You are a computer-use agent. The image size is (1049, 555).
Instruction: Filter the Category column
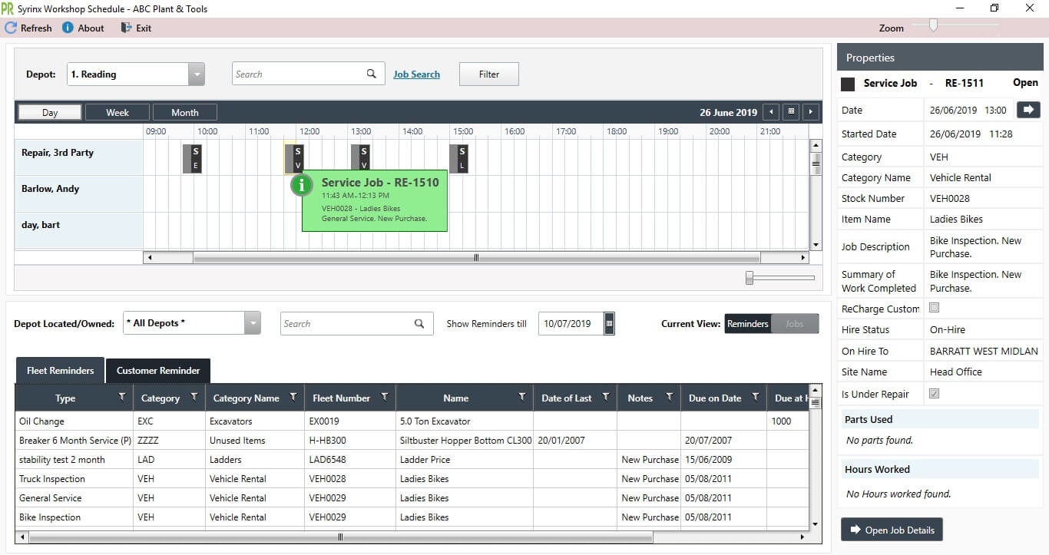tap(194, 397)
